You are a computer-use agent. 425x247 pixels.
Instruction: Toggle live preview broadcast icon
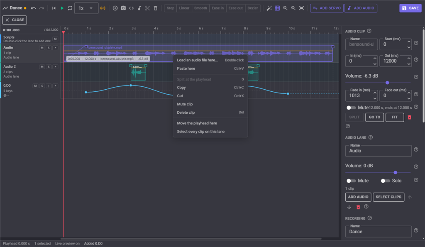103,8
